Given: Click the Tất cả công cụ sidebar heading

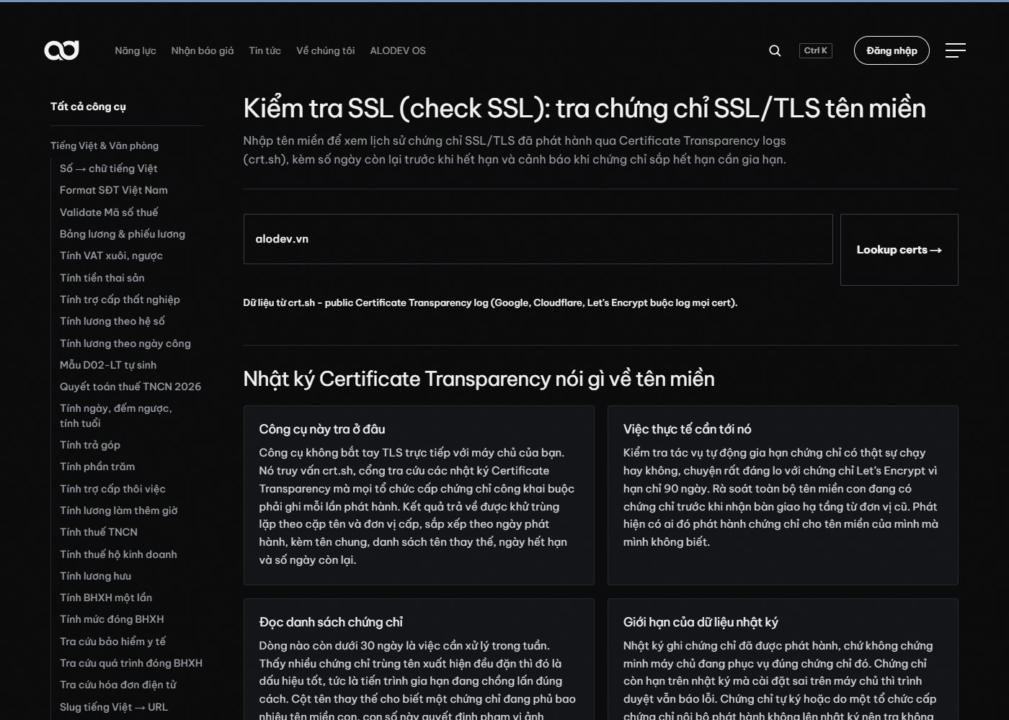Looking at the screenshot, I should [x=88, y=107].
